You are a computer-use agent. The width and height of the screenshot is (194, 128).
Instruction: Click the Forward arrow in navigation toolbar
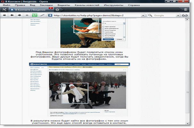[x=19, y=15]
